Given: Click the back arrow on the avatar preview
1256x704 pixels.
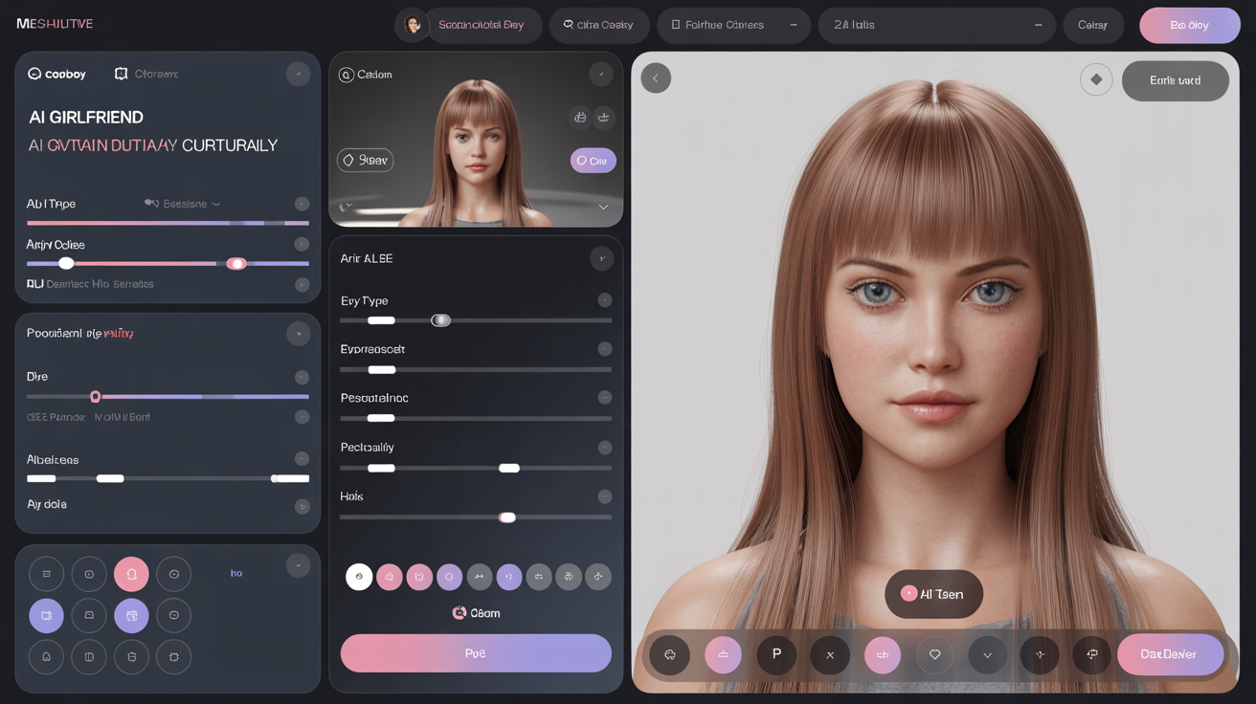Looking at the screenshot, I should (656, 78).
